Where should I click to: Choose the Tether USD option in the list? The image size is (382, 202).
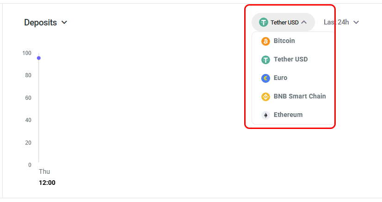coord(290,59)
